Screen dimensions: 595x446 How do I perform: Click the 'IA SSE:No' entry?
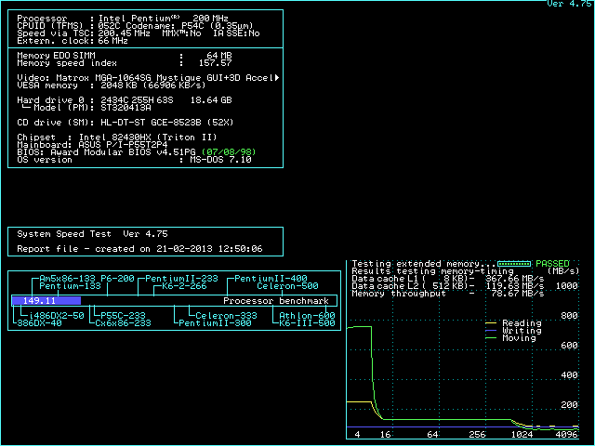tap(236, 33)
